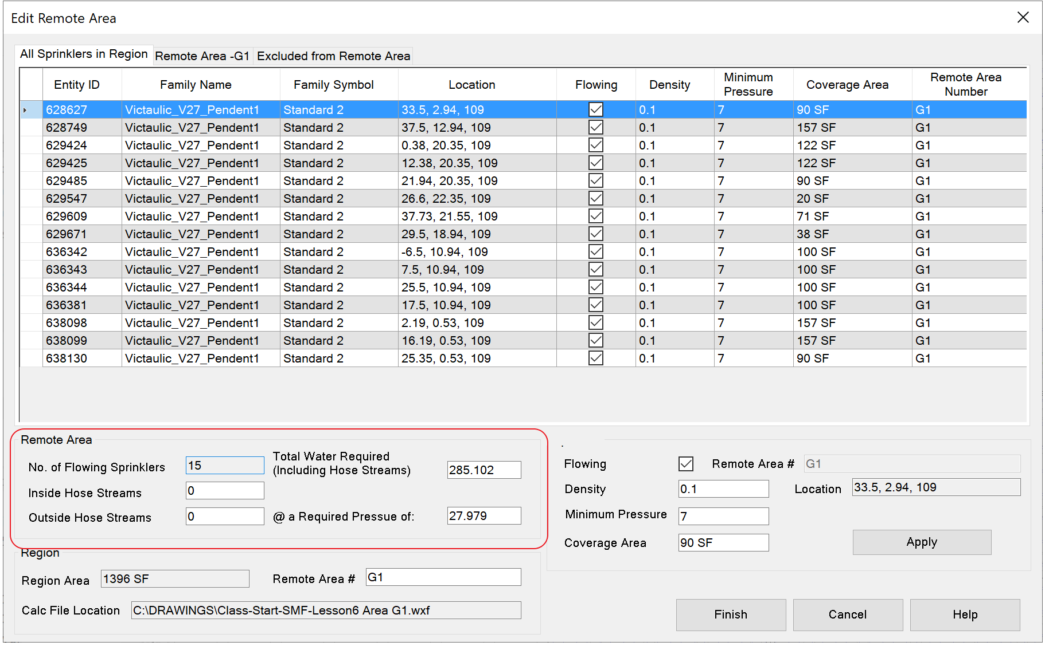Uncheck Flowing for sprinkler 628627
This screenshot has width=1045, height=646.
coord(596,109)
